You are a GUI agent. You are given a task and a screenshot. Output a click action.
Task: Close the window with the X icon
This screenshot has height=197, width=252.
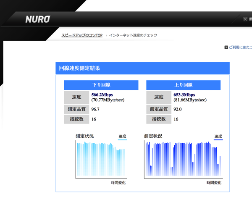245,19
